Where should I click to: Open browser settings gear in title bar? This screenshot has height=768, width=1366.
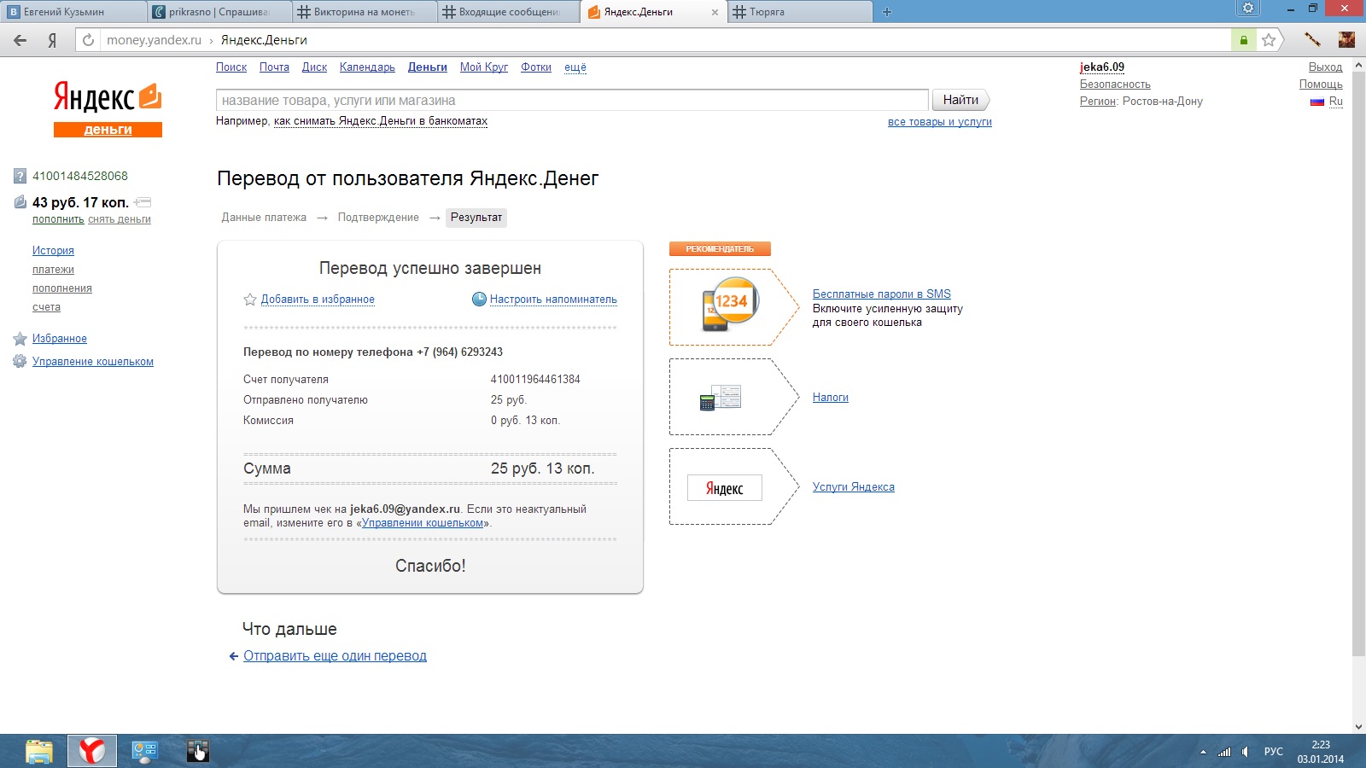[1248, 9]
